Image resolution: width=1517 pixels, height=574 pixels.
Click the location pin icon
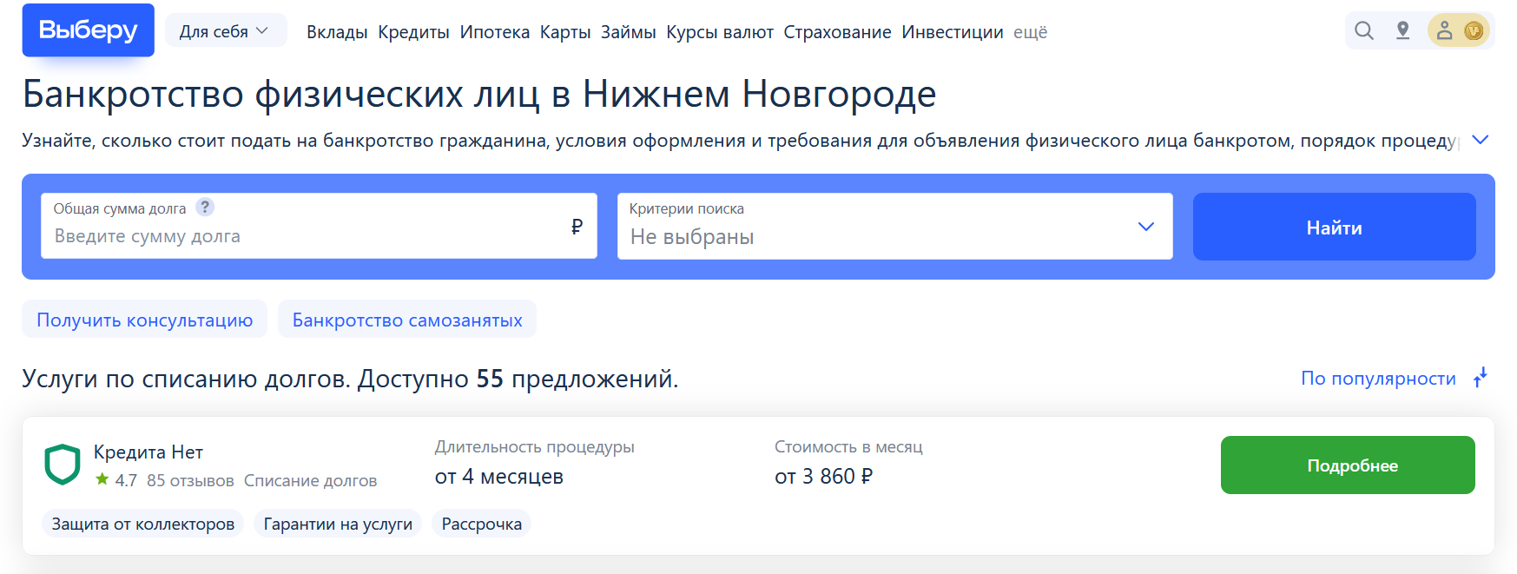pos(1402,31)
